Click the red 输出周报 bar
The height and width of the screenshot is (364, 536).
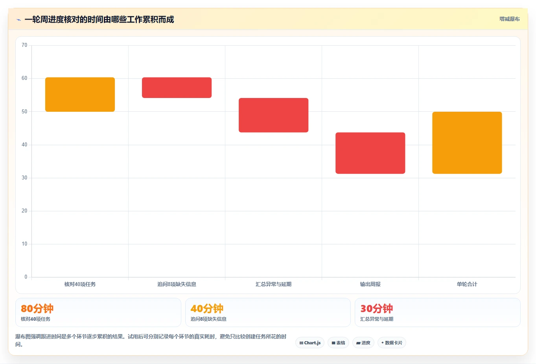pyautogui.click(x=370, y=153)
